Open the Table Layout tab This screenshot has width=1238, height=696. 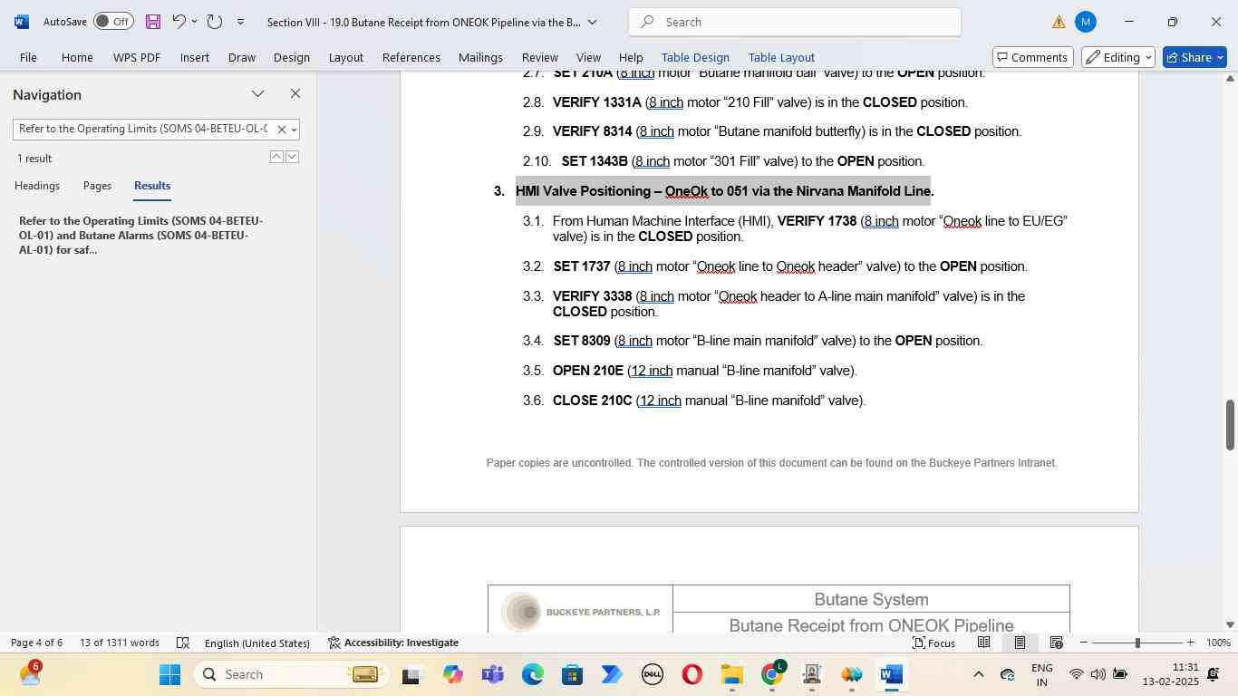pyautogui.click(x=781, y=57)
